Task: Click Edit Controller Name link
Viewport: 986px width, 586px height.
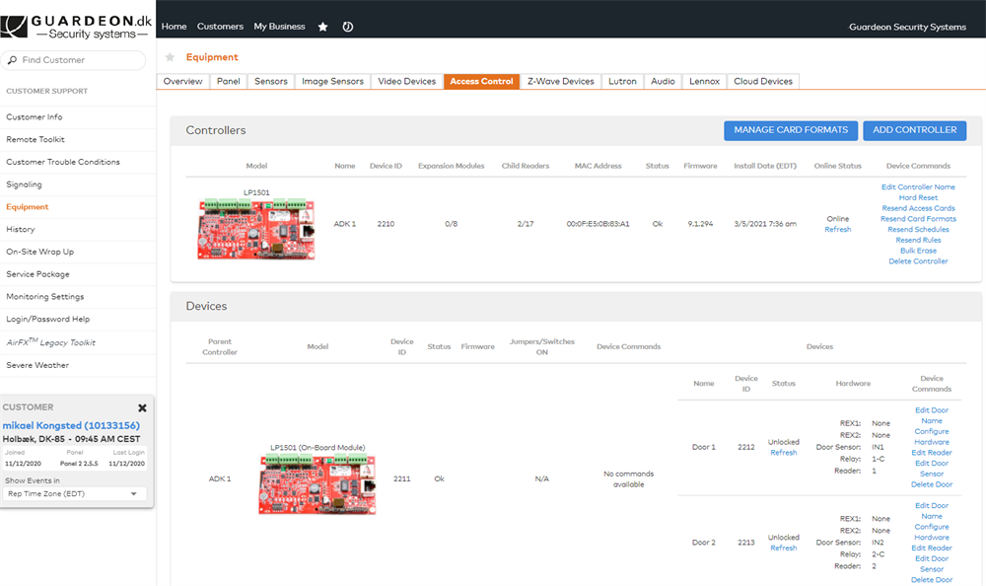Action: 918,186
